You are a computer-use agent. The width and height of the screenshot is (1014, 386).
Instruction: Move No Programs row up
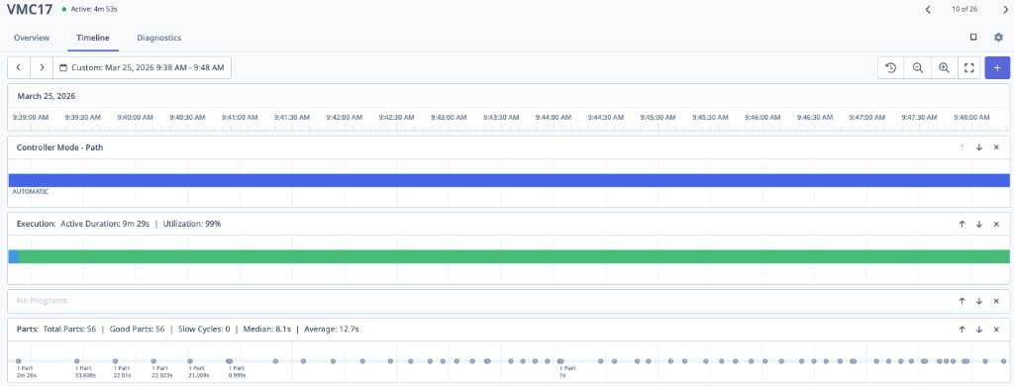tap(962, 301)
